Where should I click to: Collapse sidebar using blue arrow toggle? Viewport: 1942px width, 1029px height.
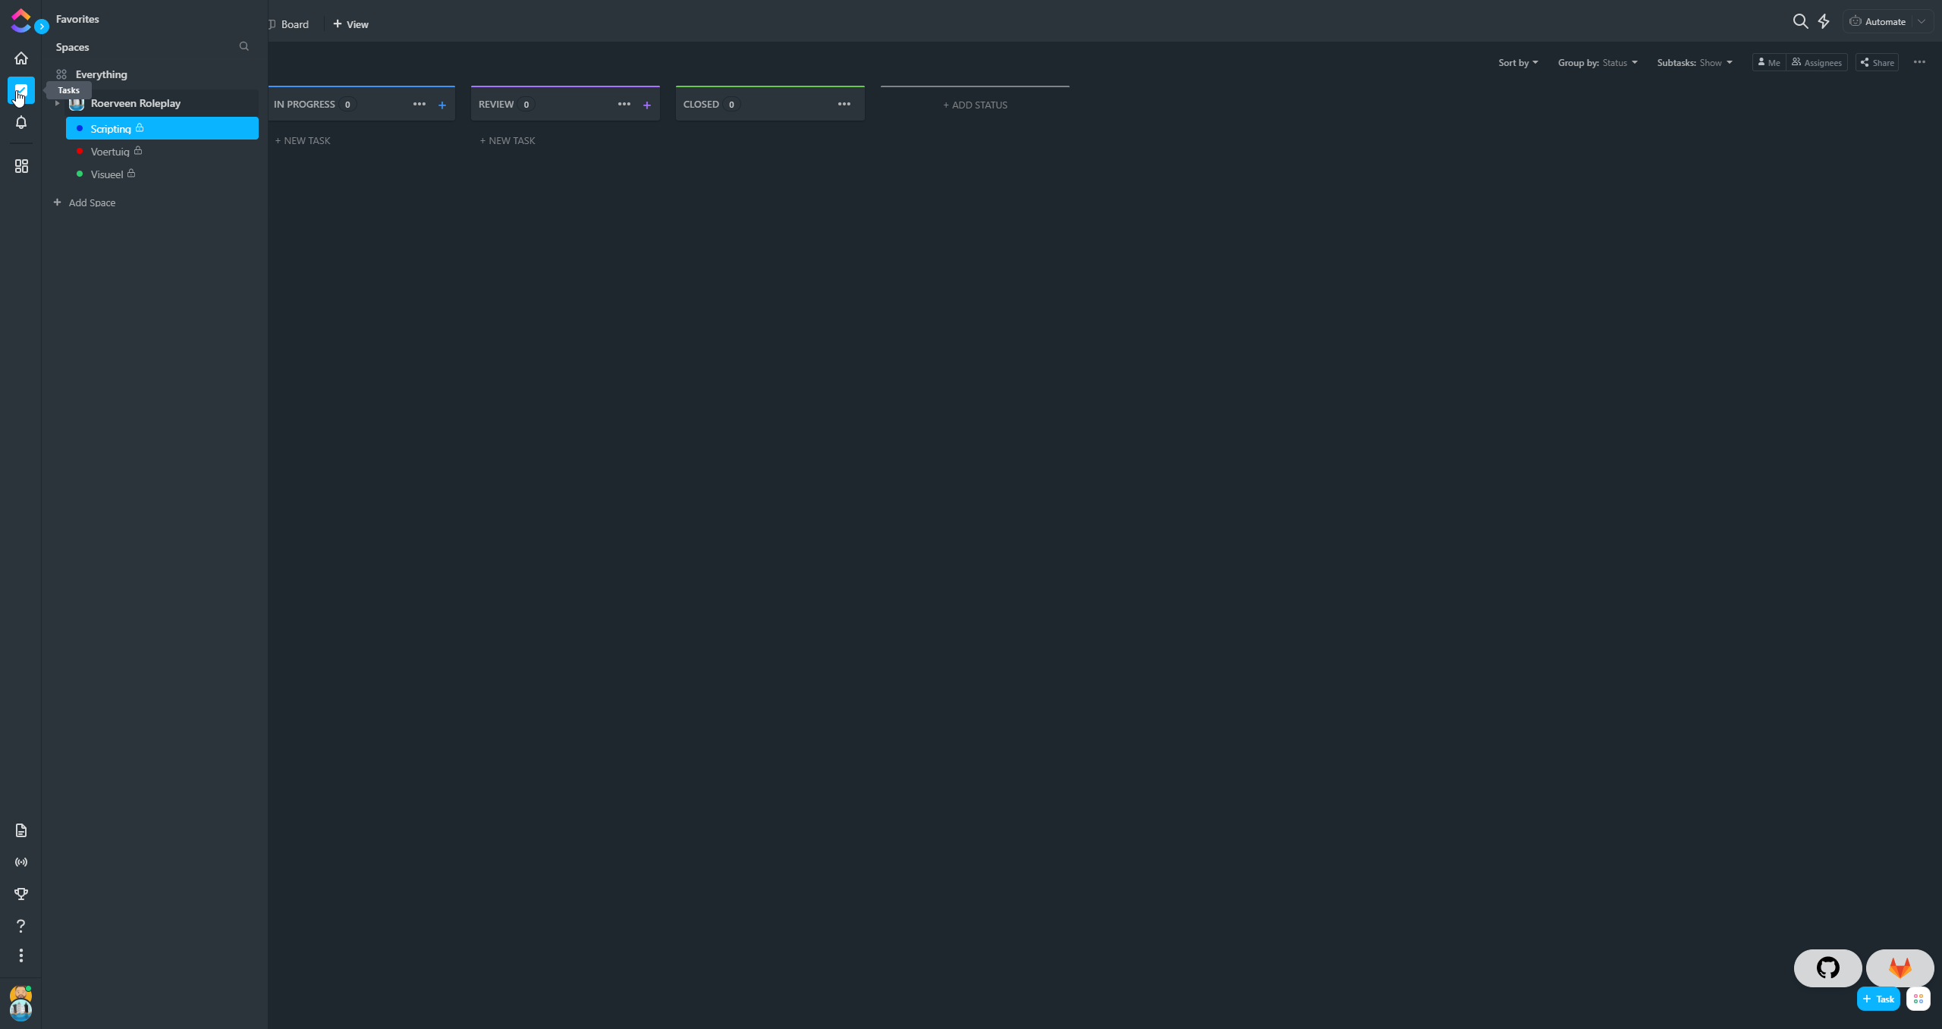coord(42,27)
